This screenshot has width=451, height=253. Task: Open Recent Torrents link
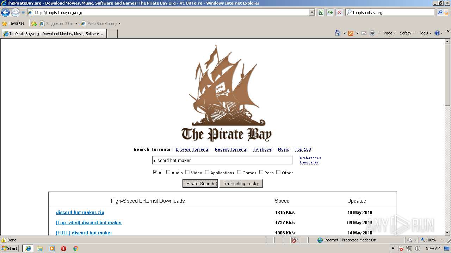pyautogui.click(x=231, y=149)
